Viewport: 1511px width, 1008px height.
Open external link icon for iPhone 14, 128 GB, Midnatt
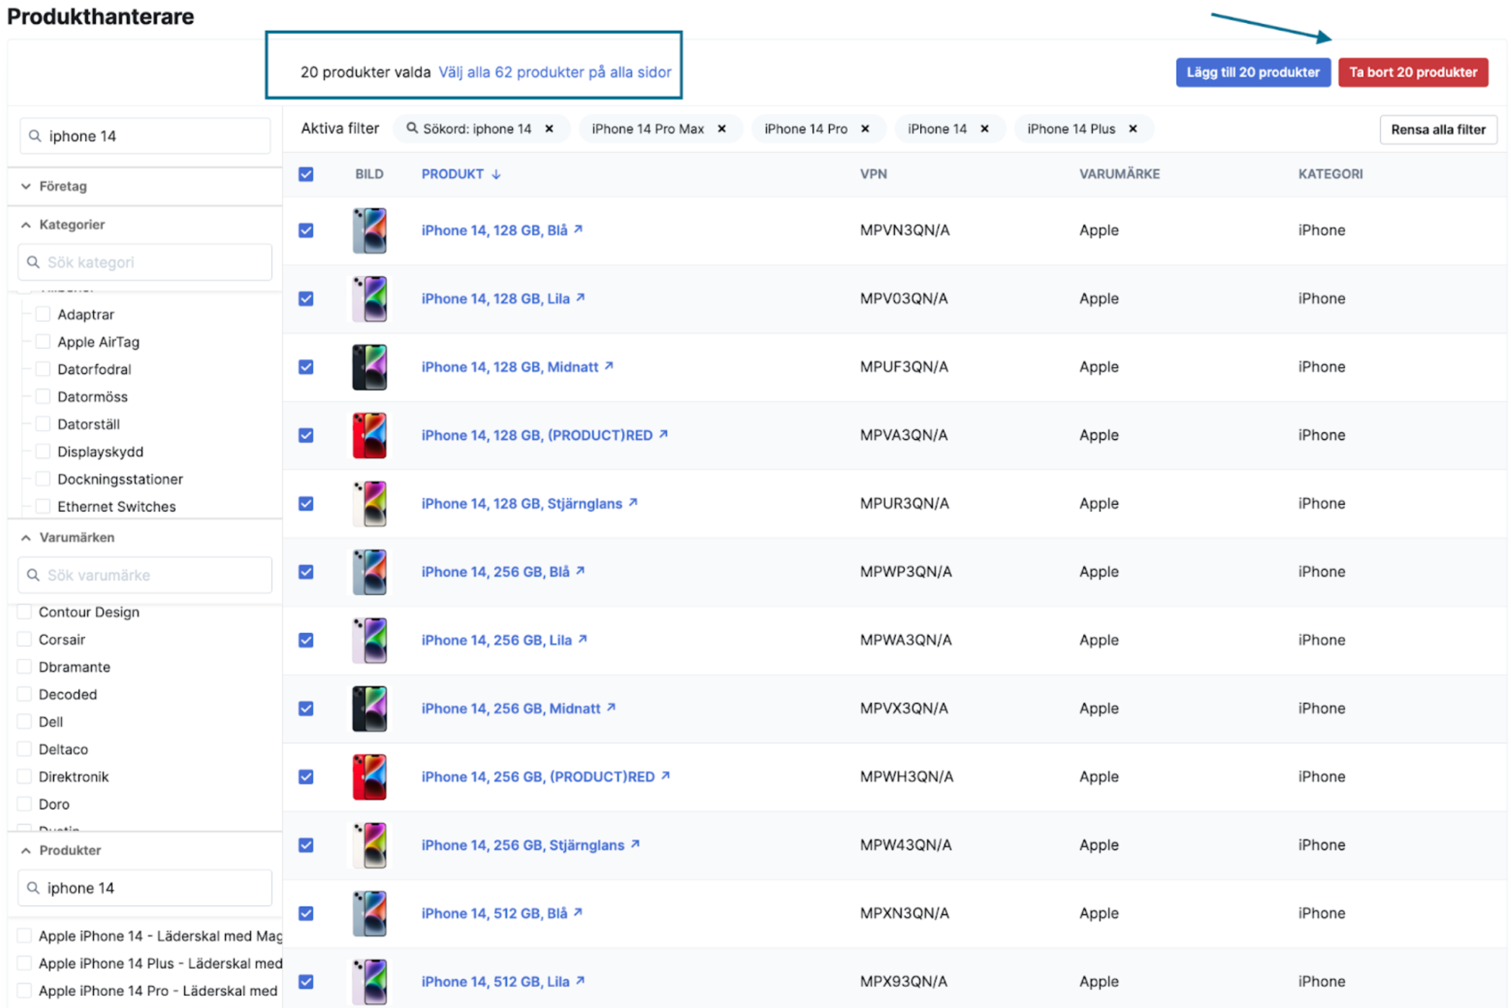(x=609, y=366)
